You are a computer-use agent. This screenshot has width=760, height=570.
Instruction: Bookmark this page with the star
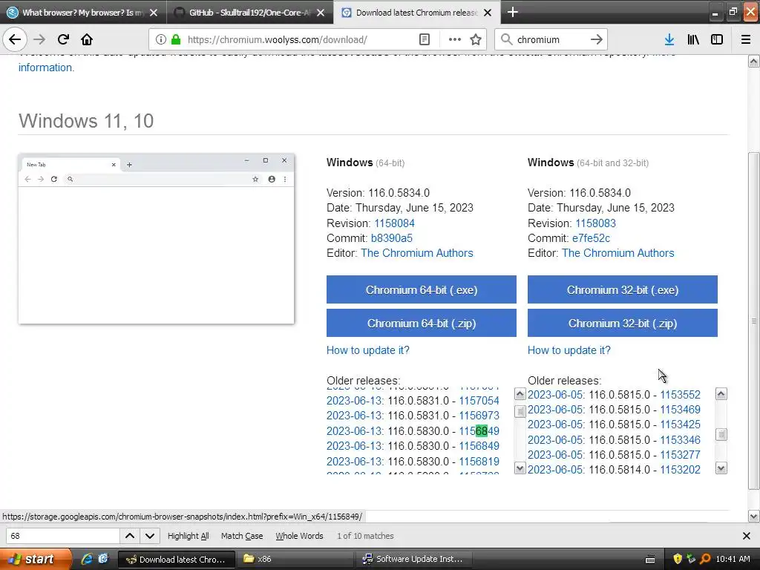[x=476, y=39]
